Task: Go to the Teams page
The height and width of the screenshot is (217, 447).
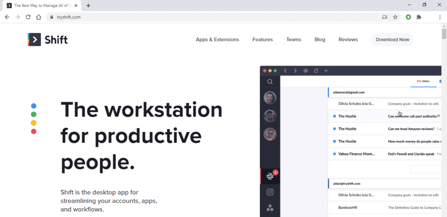Action: tap(294, 40)
